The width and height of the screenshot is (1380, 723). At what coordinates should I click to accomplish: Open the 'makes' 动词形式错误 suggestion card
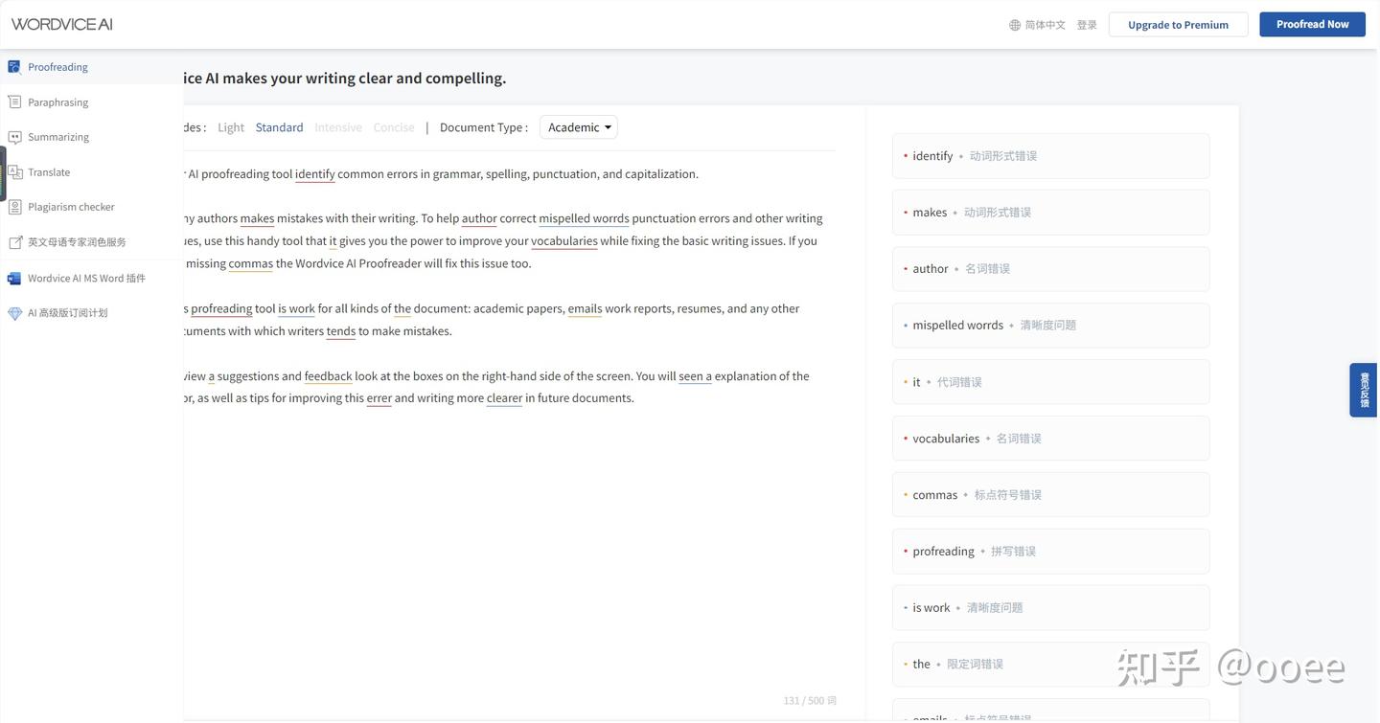1050,213
